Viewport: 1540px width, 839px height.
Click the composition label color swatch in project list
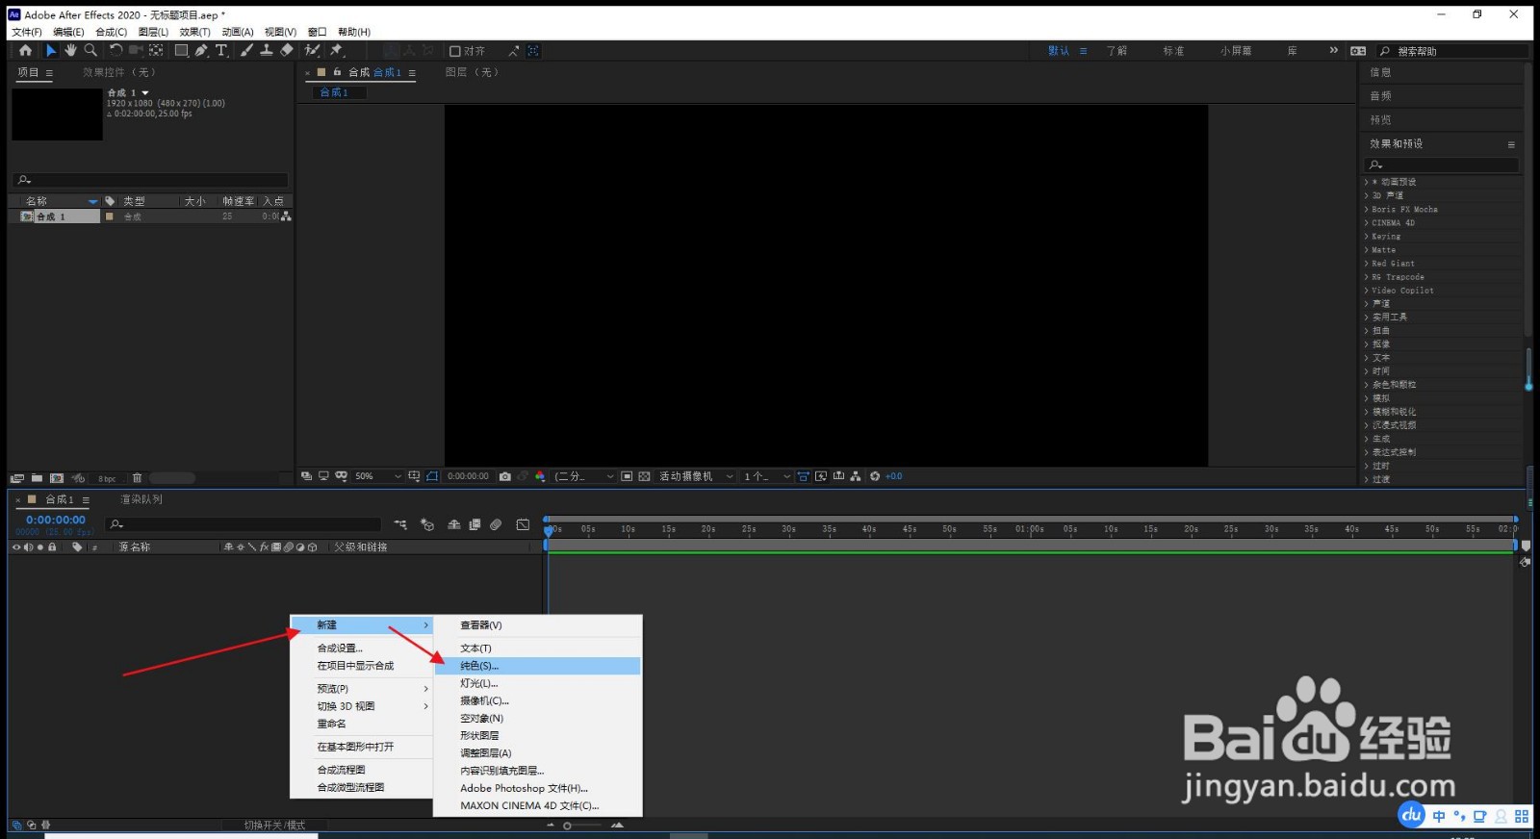109,216
